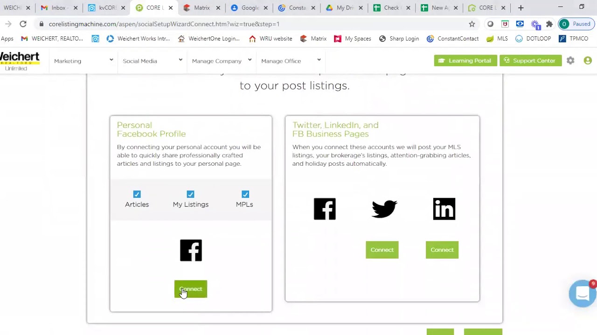The height and width of the screenshot is (335, 597).
Task: Open the DOTLOOP bookmark
Action: pos(533,39)
